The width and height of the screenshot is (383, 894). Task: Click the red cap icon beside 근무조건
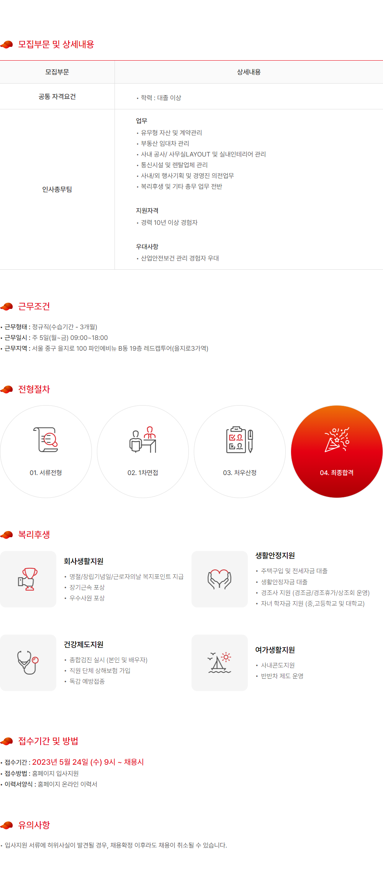coord(7,307)
